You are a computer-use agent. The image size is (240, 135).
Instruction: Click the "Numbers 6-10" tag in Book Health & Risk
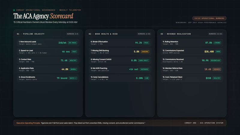pos(144,34)
